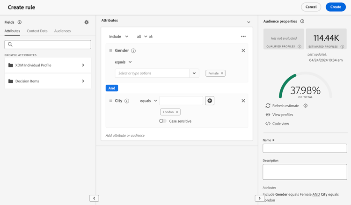Remove the London tag
The image size is (351, 205).
[177, 112]
